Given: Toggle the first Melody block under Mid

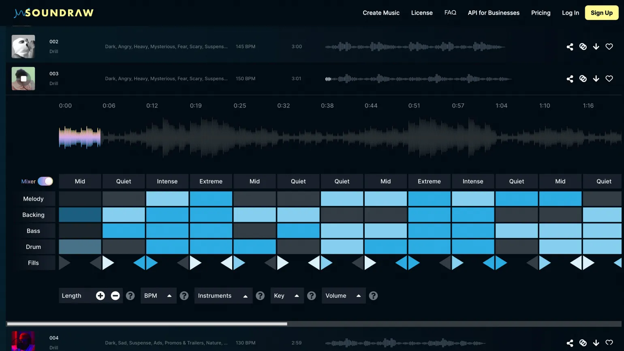Looking at the screenshot, I should [x=80, y=199].
